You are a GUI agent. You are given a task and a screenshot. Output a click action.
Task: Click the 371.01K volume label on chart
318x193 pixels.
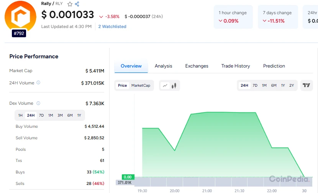click(x=125, y=182)
